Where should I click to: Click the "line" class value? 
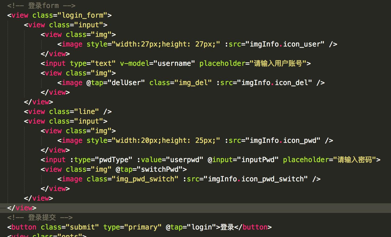point(87,112)
